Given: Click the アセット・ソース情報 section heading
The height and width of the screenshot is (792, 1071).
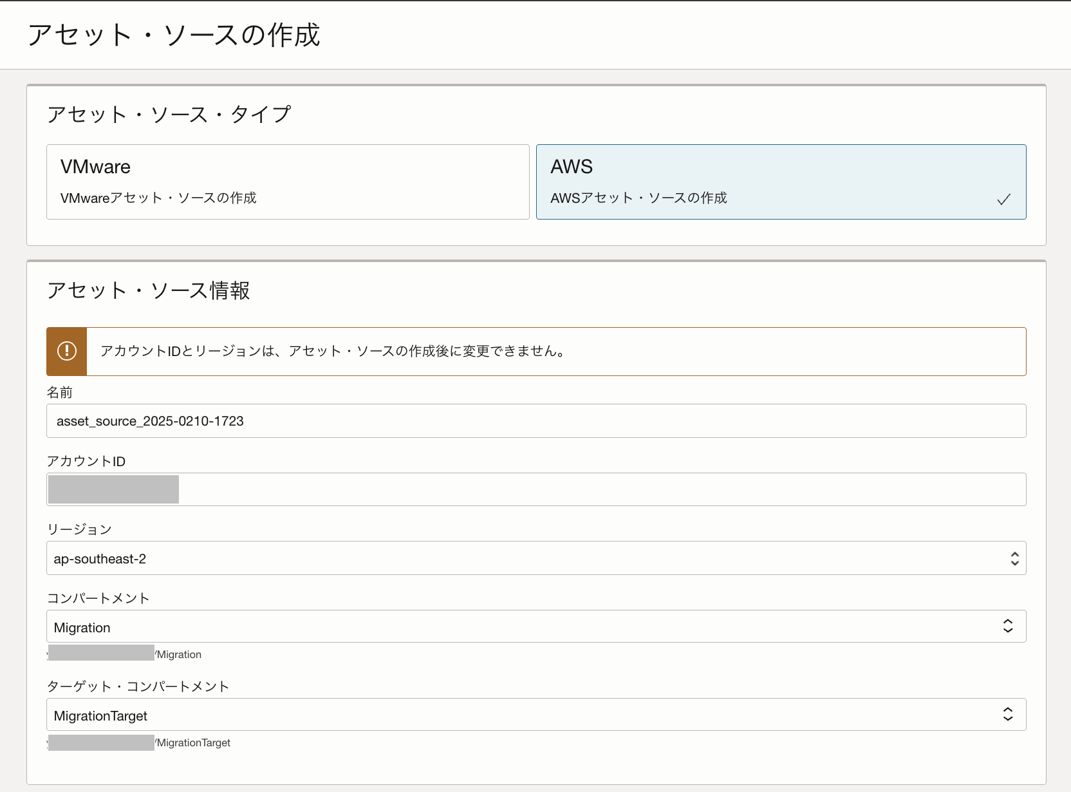Looking at the screenshot, I should [149, 290].
